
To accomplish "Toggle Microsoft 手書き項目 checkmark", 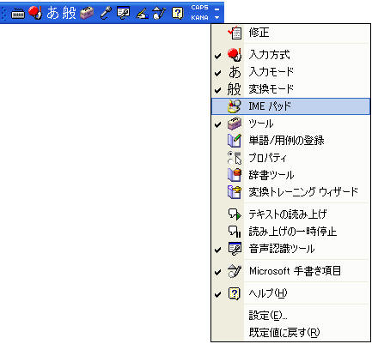I will click(x=290, y=271).
